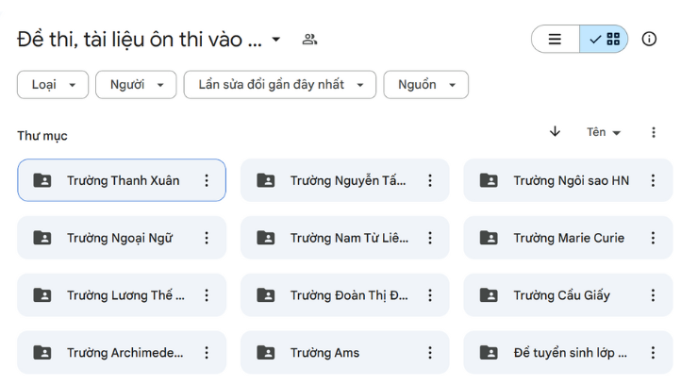Open the Tên sort field menu
This screenshot has height=385, width=681.
tap(604, 132)
